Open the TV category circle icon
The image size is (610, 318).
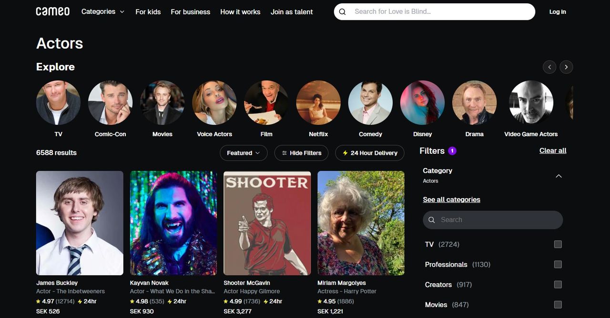click(x=58, y=102)
